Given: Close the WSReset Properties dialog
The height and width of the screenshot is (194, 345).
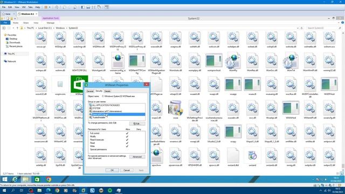Looking at the screenshot, I should click(x=147, y=85).
